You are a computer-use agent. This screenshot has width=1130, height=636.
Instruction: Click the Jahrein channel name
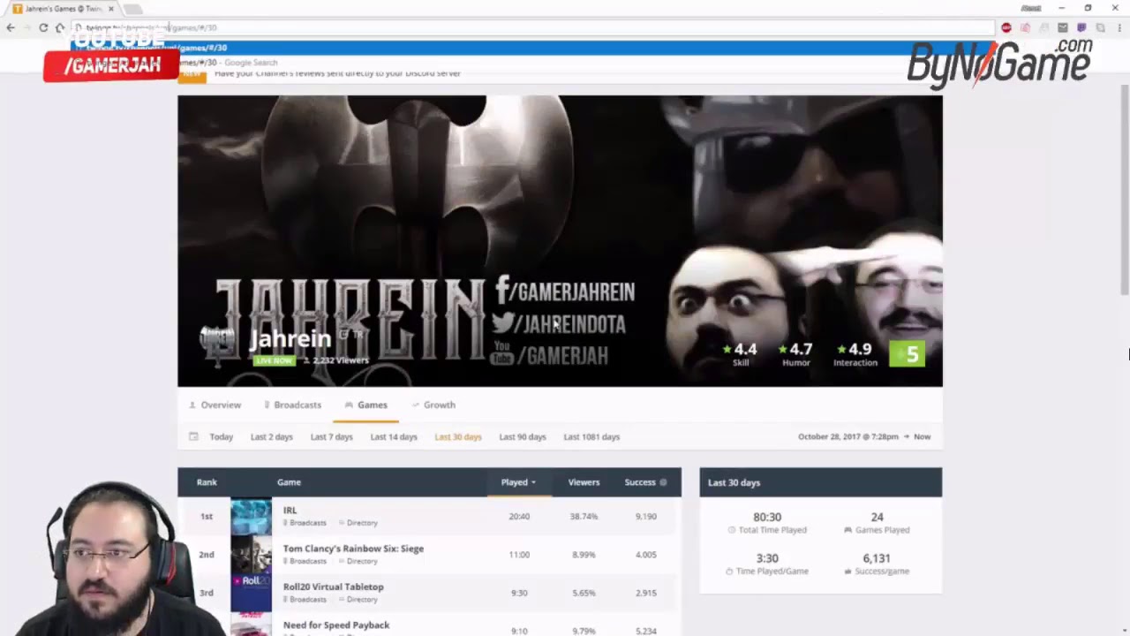290,339
